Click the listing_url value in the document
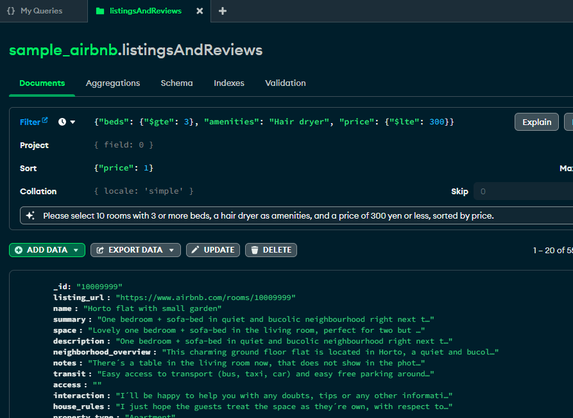Screen dimensions: 573x418 (x=206, y=297)
